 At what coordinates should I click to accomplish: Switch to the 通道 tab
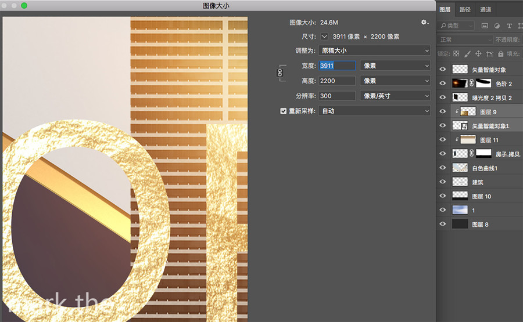coord(485,9)
